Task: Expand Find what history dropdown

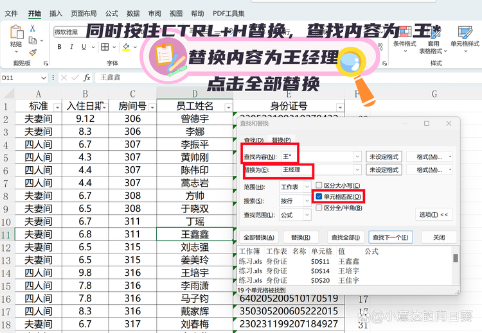Action: point(357,157)
